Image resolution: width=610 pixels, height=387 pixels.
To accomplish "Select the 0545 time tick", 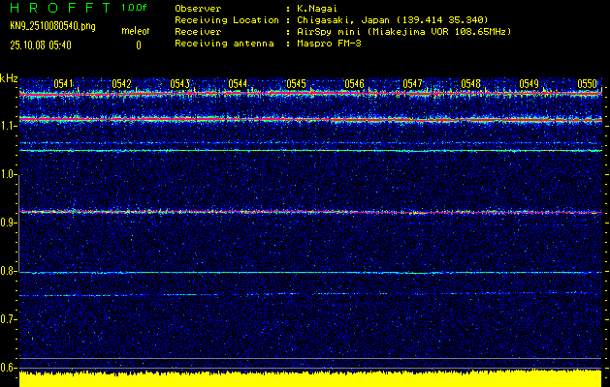I will pyautogui.click(x=296, y=84).
